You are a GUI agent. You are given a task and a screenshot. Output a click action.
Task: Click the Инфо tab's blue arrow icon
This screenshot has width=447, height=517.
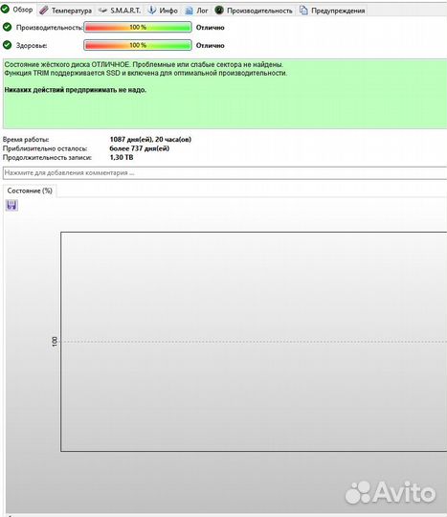point(151,11)
